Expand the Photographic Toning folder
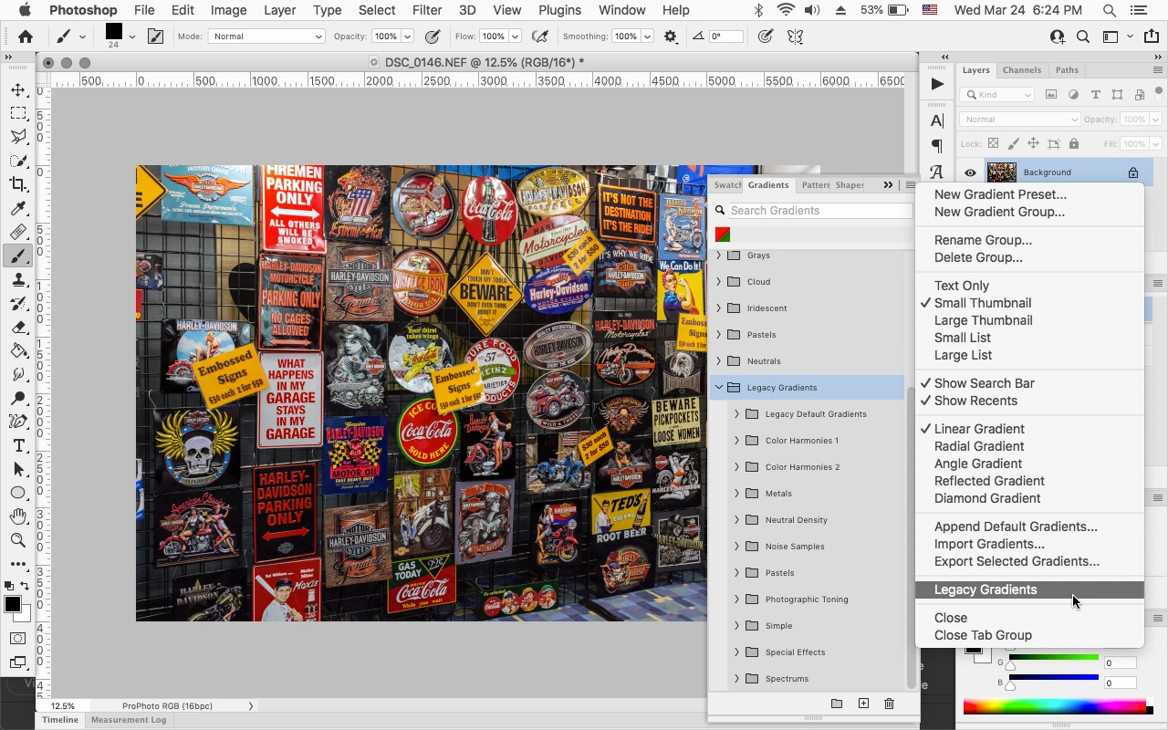The image size is (1168, 730). coord(737,600)
